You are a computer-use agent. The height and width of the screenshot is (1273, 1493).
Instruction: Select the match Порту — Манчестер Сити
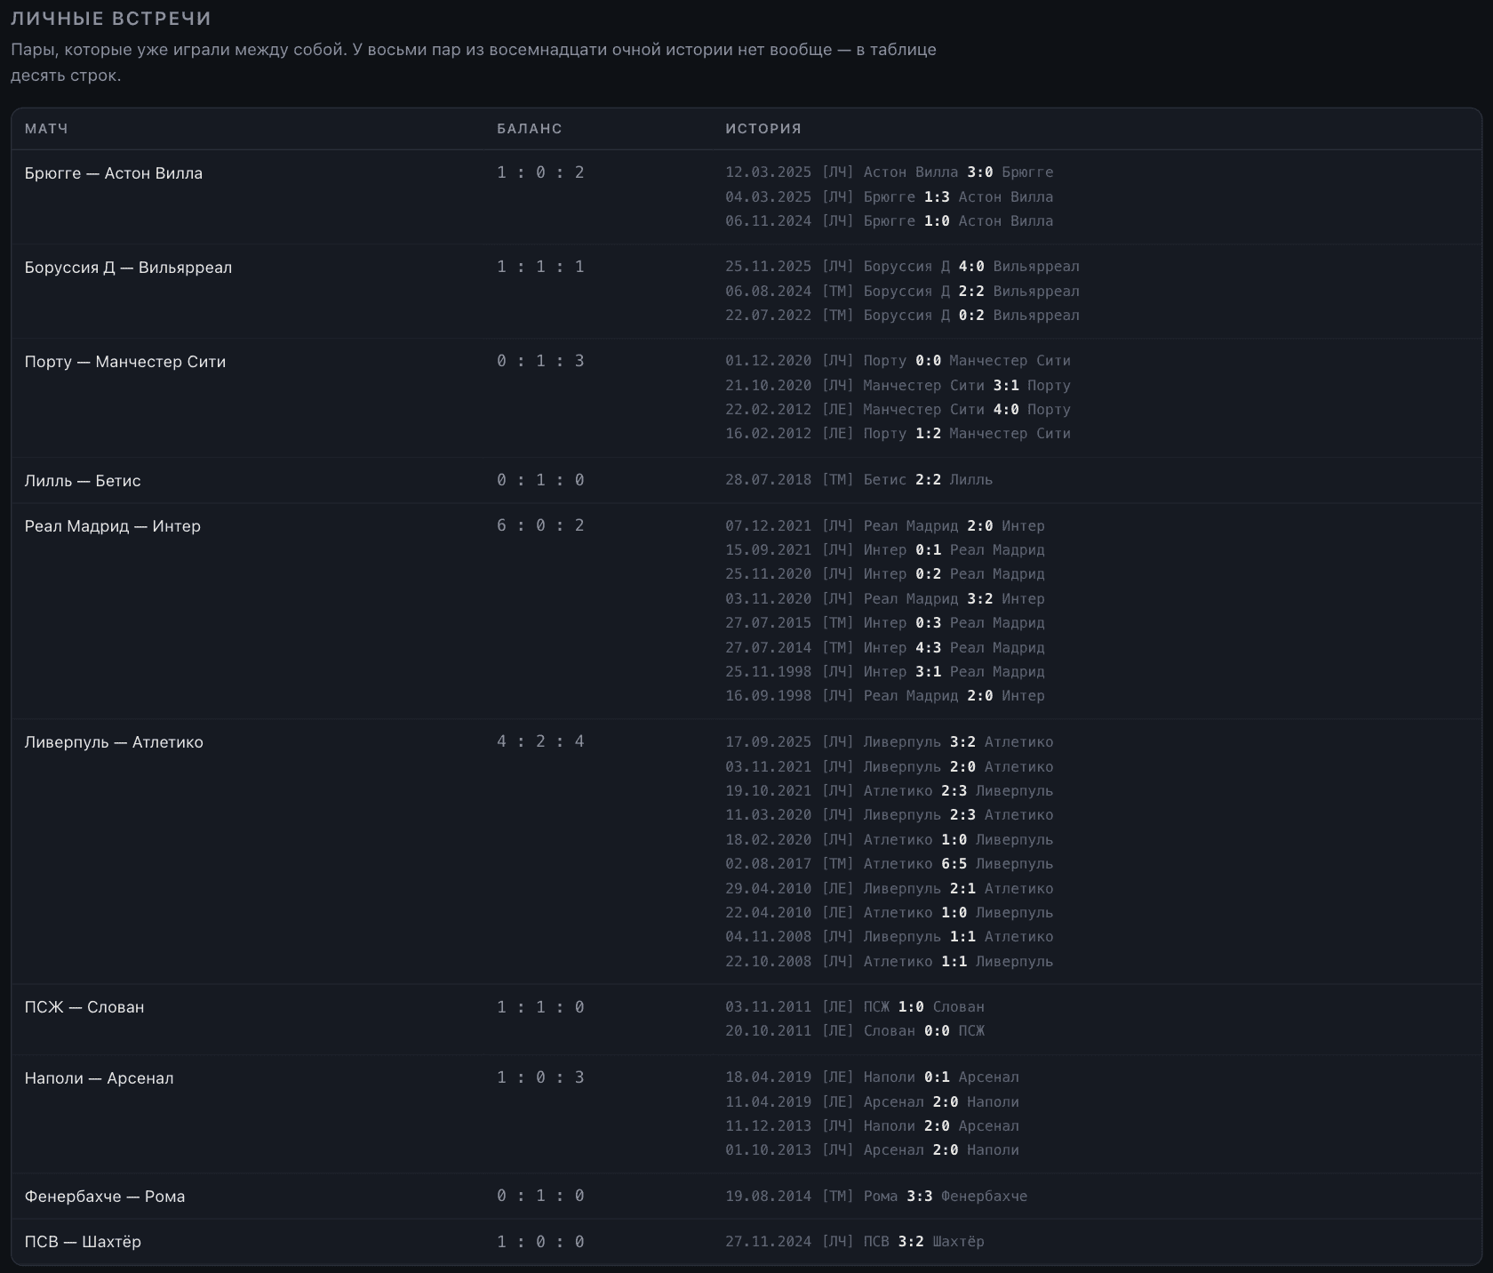pos(125,362)
